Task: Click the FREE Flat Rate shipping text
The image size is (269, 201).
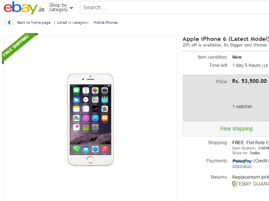Action: pyautogui.click(x=251, y=142)
